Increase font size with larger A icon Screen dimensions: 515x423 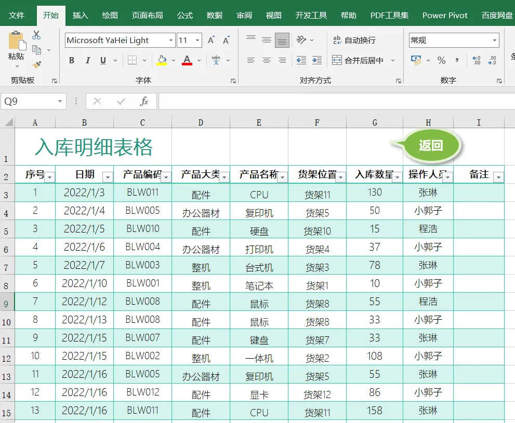point(211,40)
